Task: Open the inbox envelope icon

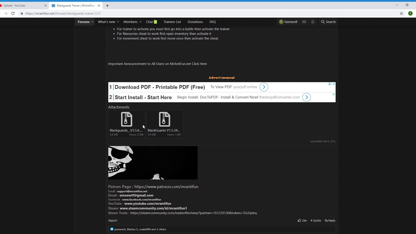Action: coord(304,22)
